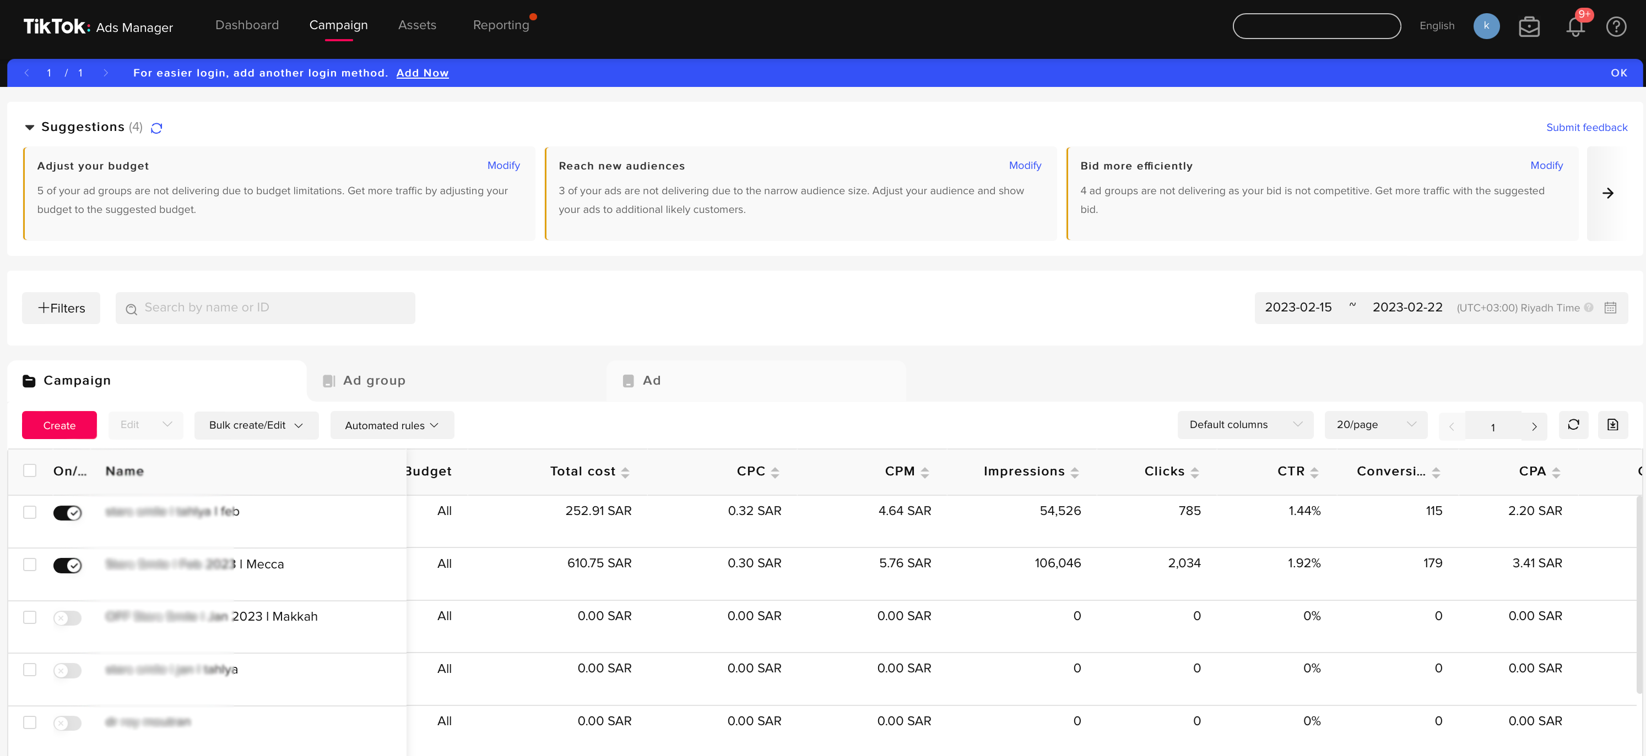Viewport: 1646px width, 756px height.
Task: Open the notifications bell
Action: click(x=1575, y=27)
